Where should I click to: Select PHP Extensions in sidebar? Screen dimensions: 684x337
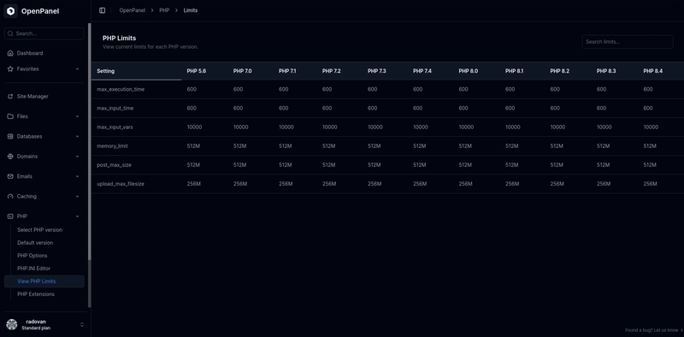point(36,294)
